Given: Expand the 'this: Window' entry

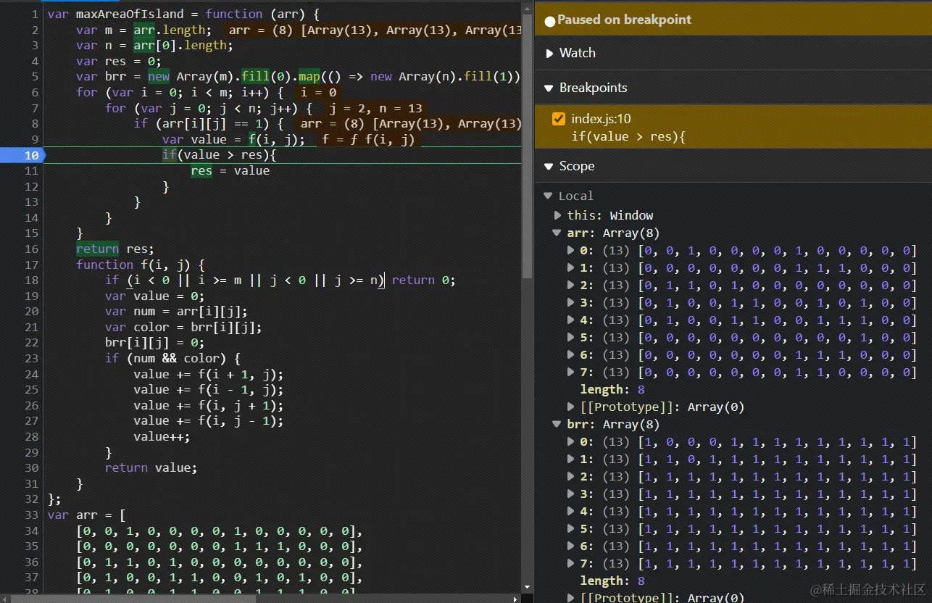Looking at the screenshot, I should [x=557, y=215].
